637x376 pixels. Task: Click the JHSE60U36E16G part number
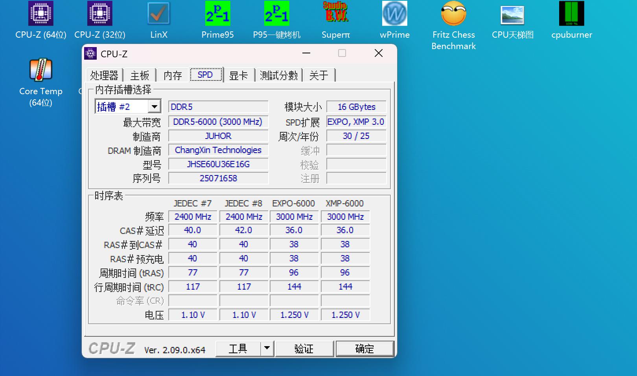coord(218,164)
